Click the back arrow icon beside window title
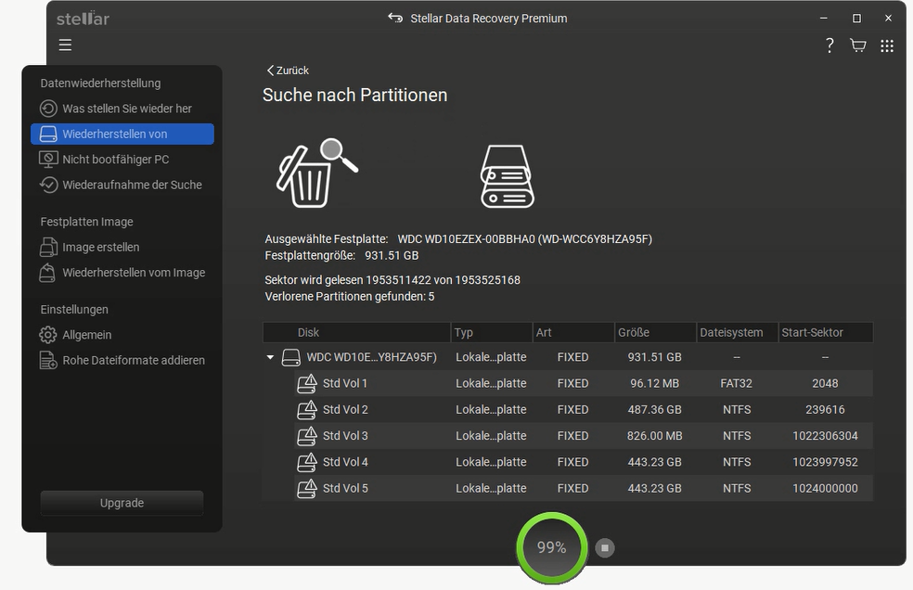The height and width of the screenshot is (590, 913). click(x=395, y=18)
